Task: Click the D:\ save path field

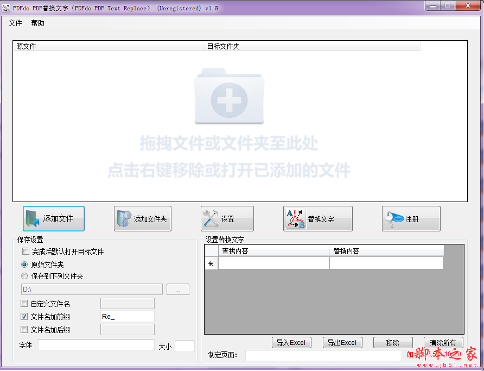Action: [92, 290]
